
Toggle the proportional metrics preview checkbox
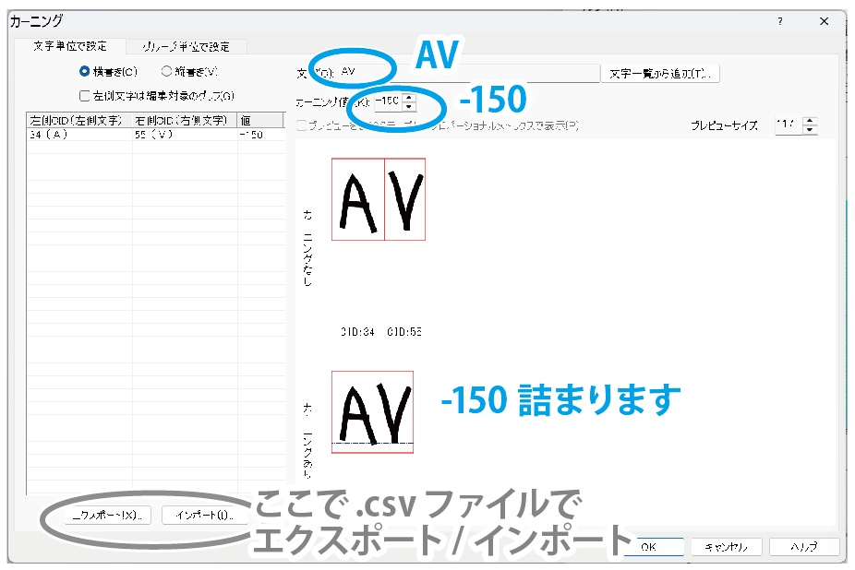(302, 125)
